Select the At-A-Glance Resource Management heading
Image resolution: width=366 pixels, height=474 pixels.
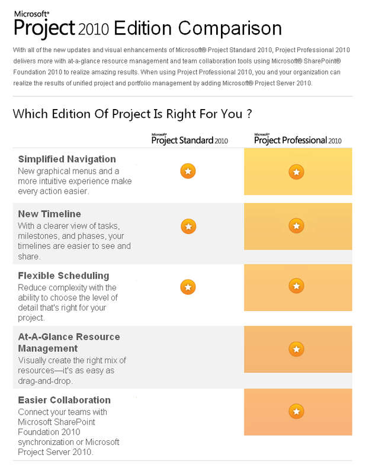69,342
